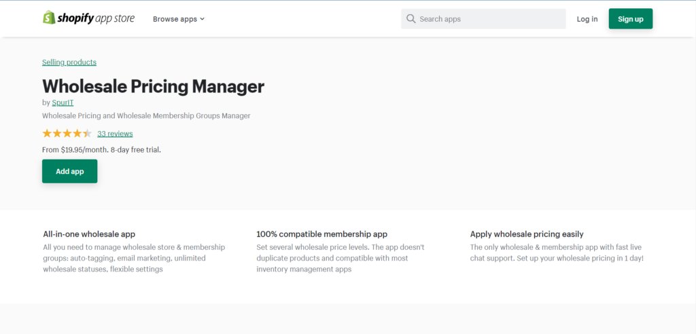696x334 pixels.
Task: Click the Add app button
Action: [x=70, y=171]
